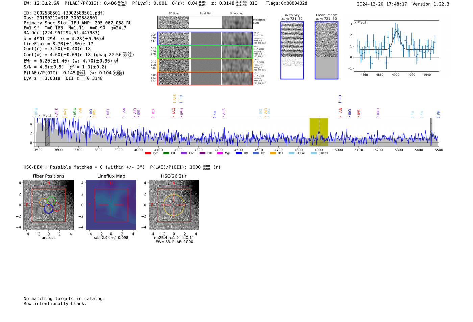Click the Obs: 20190212v018_3002588501 line
Image resolution: width=473 pixels, height=322 pixels.
[x=60, y=18]
